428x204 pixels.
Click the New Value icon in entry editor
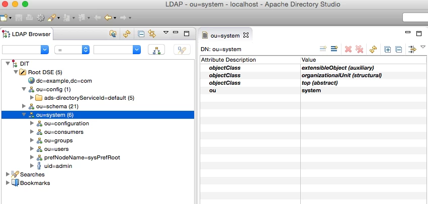tap(323, 49)
